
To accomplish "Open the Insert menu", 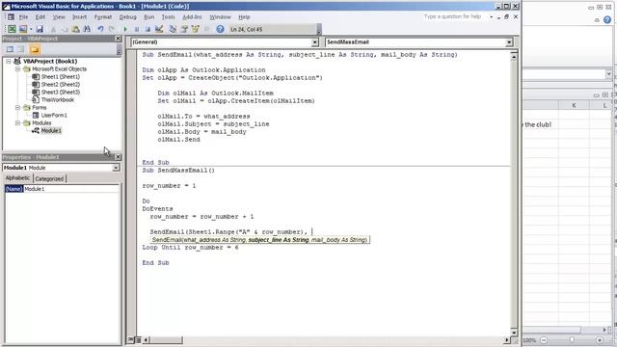I will 79,17.
